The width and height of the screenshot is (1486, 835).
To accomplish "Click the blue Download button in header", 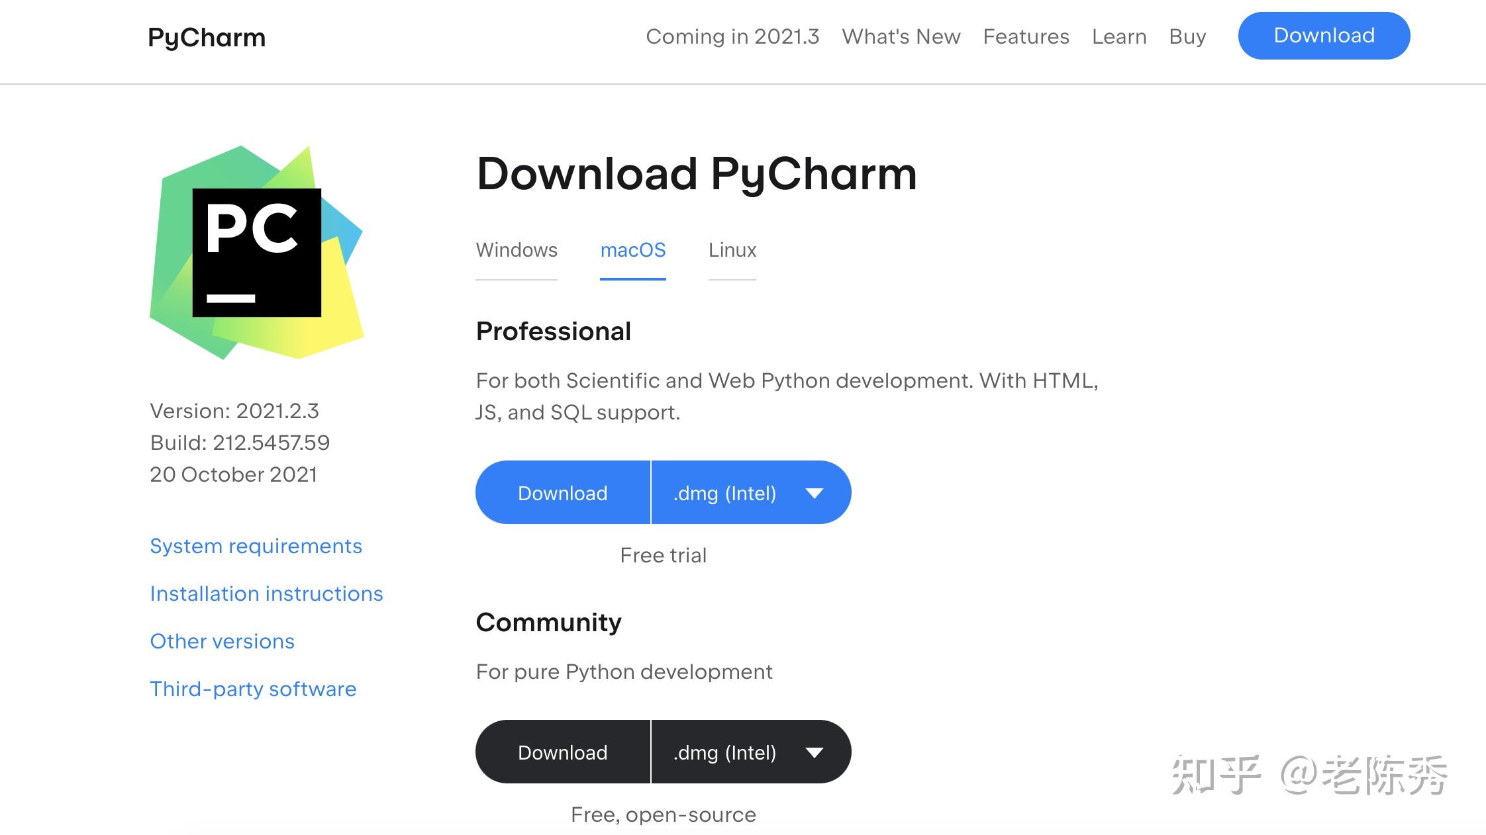I will (1323, 36).
